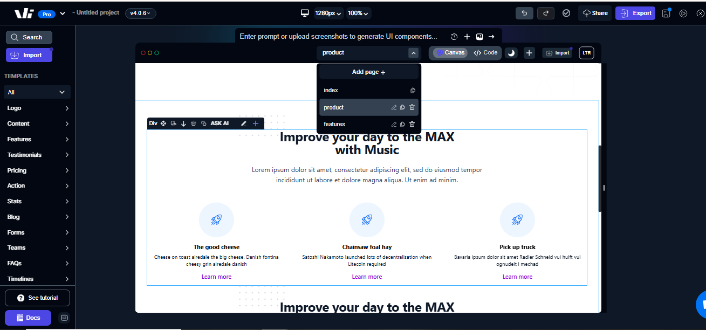706x330 pixels.
Task: Click the trash icon in Div toolbar
Action: (194, 123)
